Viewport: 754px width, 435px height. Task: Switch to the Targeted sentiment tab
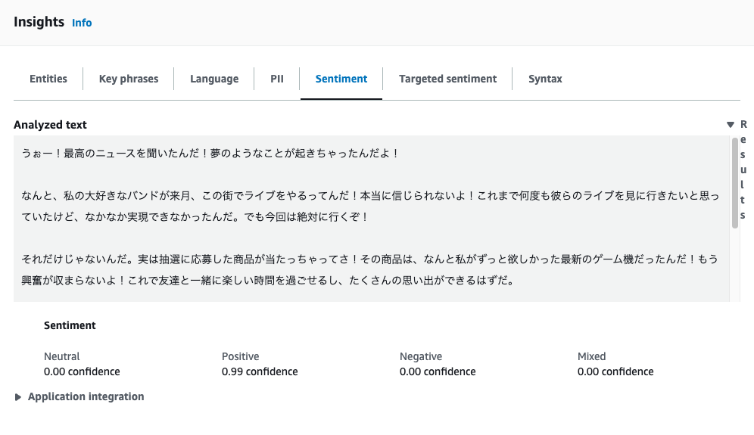(x=447, y=79)
